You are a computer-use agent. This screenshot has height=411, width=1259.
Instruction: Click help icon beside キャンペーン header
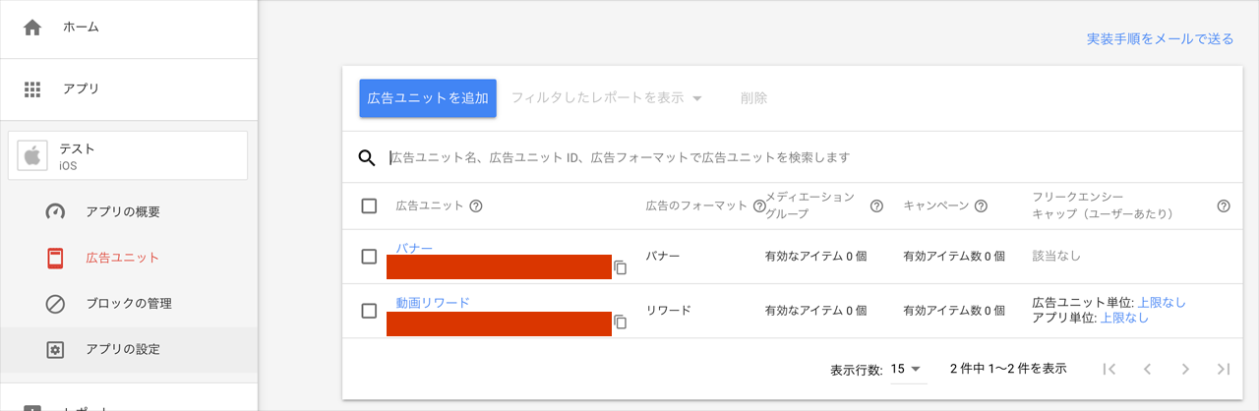point(981,206)
